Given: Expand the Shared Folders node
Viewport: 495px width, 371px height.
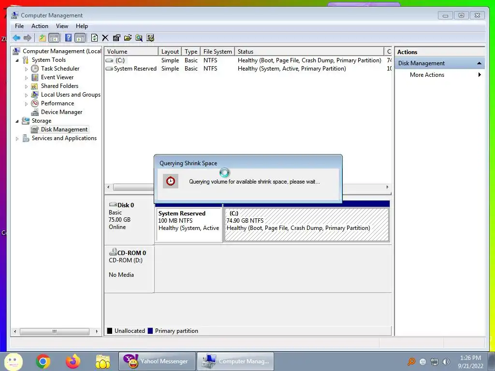Looking at the screenshot, I should (x=26, y=86).
